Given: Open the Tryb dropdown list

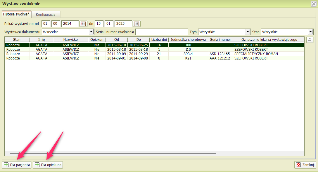Looking at the screenshot, I should (248, 32).
